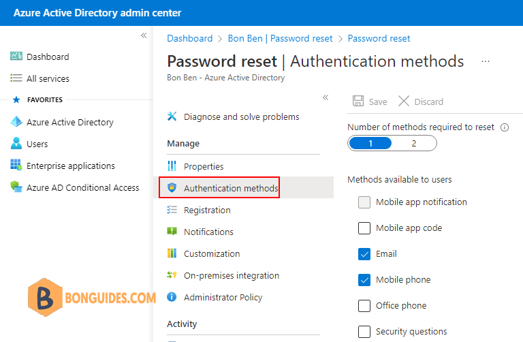
Task: Enable the Office phone checkbox
Action: tap(364, 306)
